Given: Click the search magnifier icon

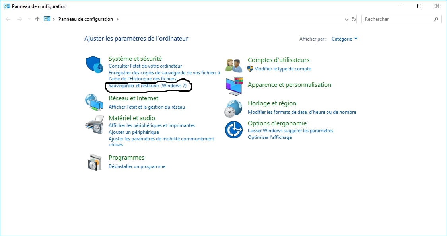Looking at the screenshot, I should (x=436, y=19).
